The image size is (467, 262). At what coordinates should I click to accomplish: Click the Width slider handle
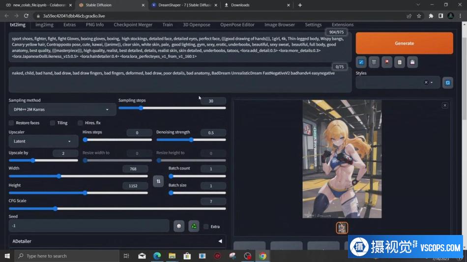point(59,176)
